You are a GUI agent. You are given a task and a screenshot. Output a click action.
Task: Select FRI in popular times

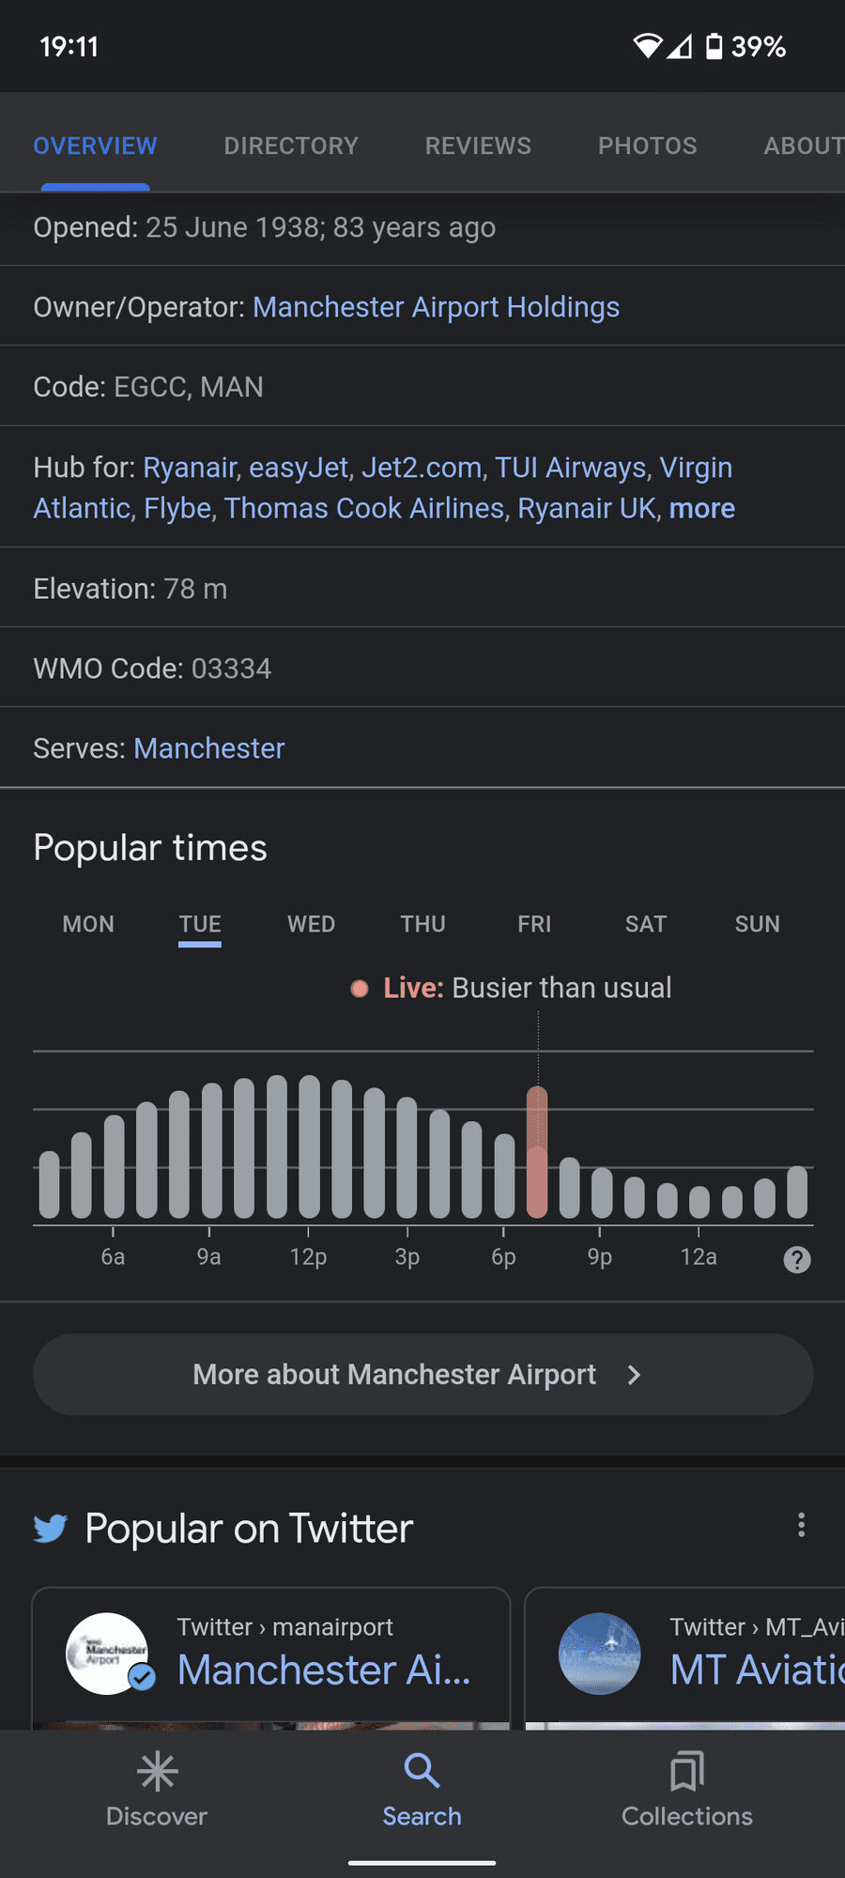pyautogui.click(x=534, y=924)
